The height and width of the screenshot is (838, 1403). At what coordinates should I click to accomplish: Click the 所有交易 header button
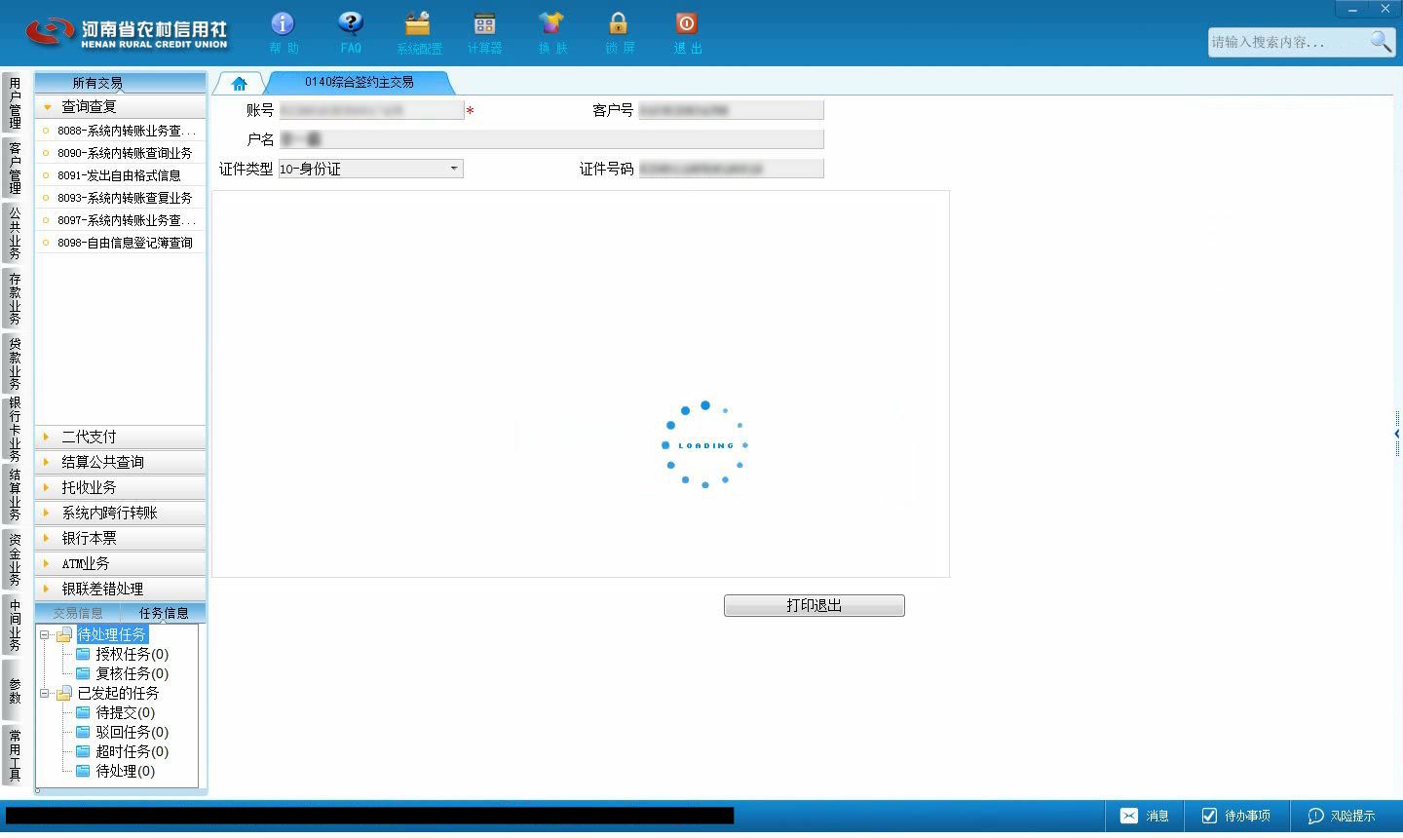click(x=120, y=83)
